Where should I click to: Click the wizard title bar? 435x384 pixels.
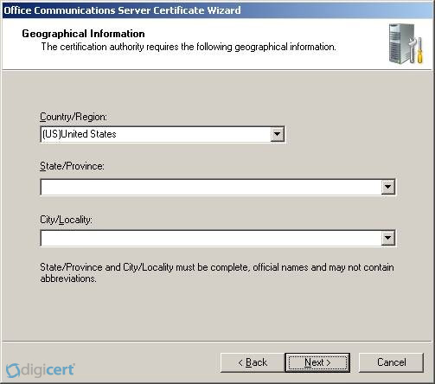217,10
